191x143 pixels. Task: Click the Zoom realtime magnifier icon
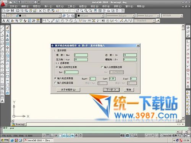82,11
